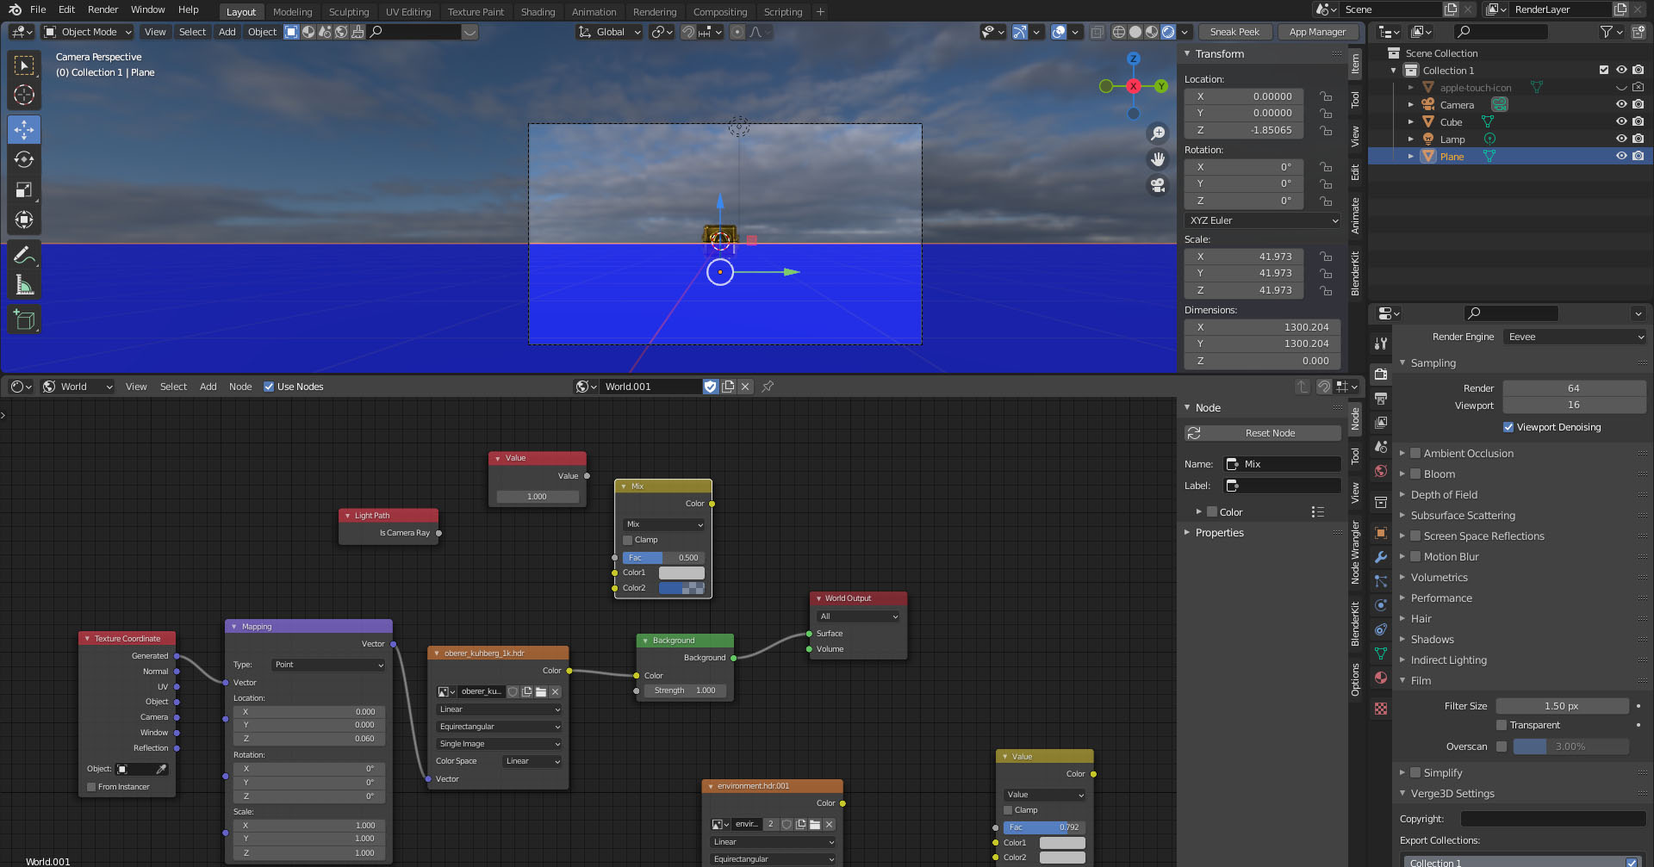
Task: Click the Reset Node button
Action: (1263, 433)
